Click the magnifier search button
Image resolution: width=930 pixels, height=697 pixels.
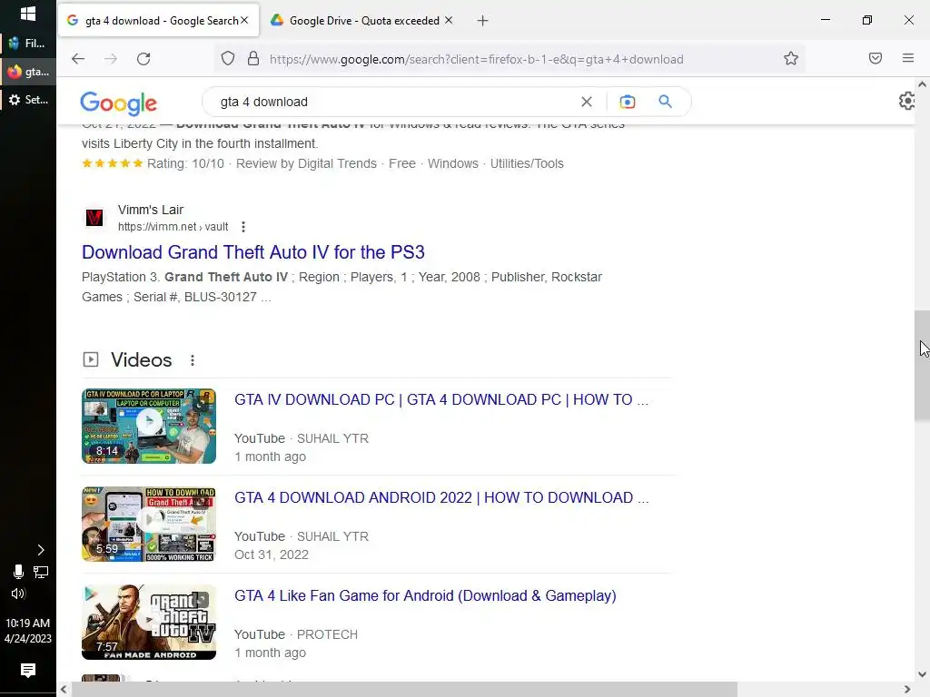(x=666, y=102)
